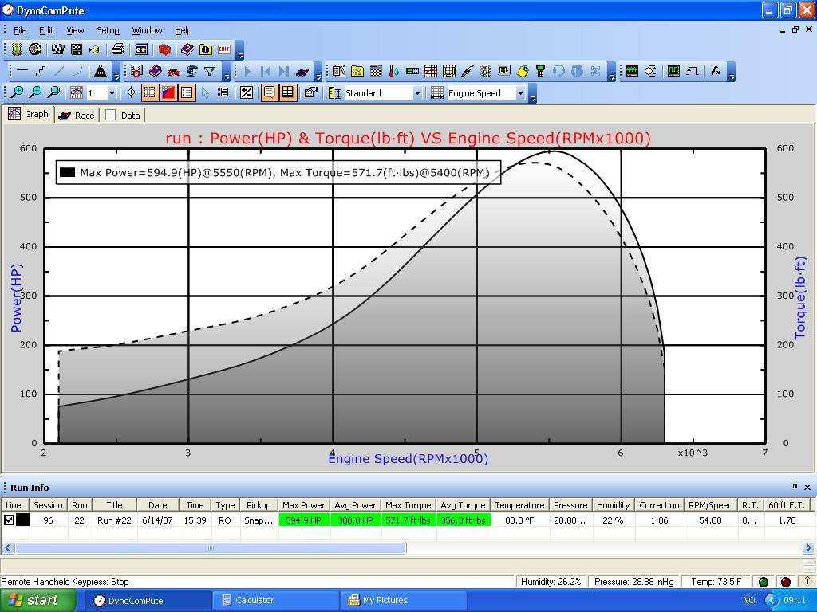The image size is (817, 612).
Task: Click the printer icon in the toolbar
Action: tap(117, 49)
